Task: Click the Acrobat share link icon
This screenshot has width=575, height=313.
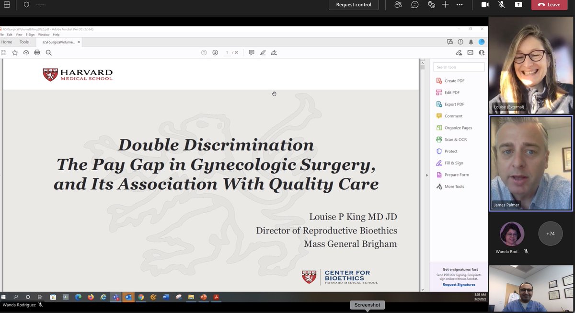Action: tap(459, 53)
